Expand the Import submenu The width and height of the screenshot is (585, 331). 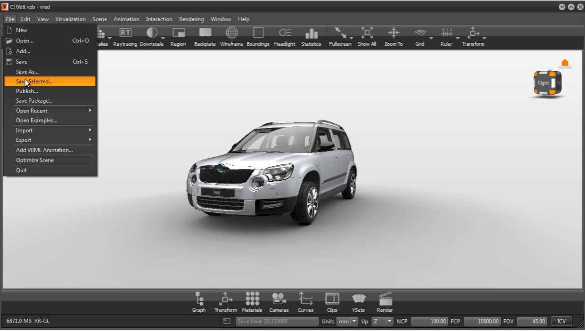pos(49,130)
